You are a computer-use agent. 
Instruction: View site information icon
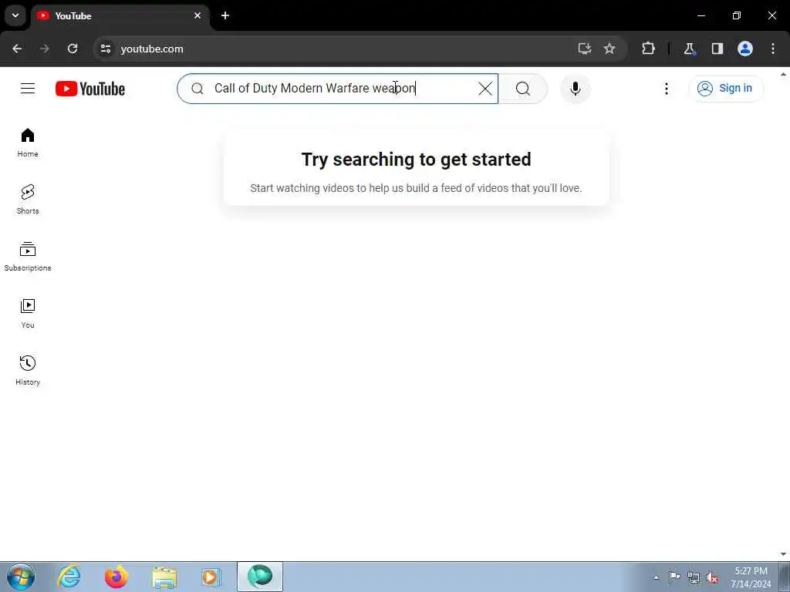[105, 49]
